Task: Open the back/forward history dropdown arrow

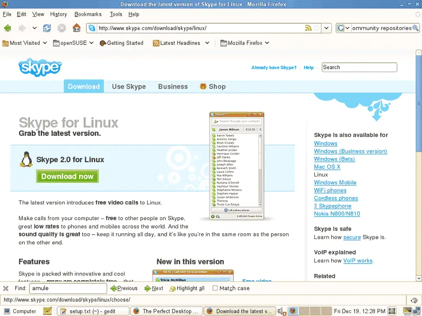Action: 34,28
